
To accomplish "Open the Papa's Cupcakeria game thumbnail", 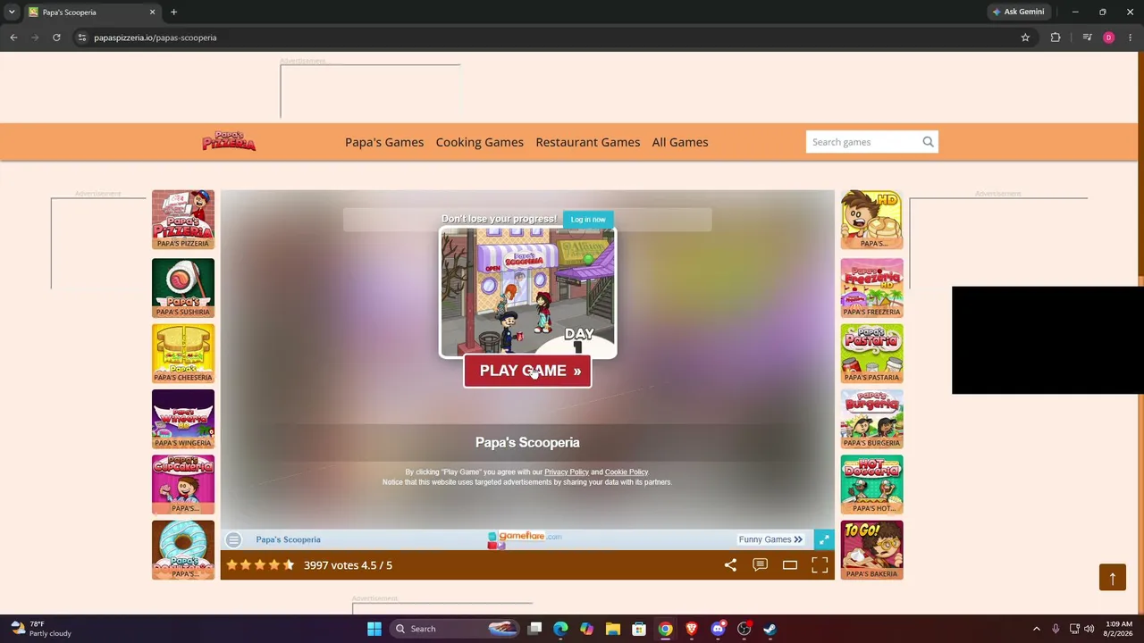I will (183, 484).
